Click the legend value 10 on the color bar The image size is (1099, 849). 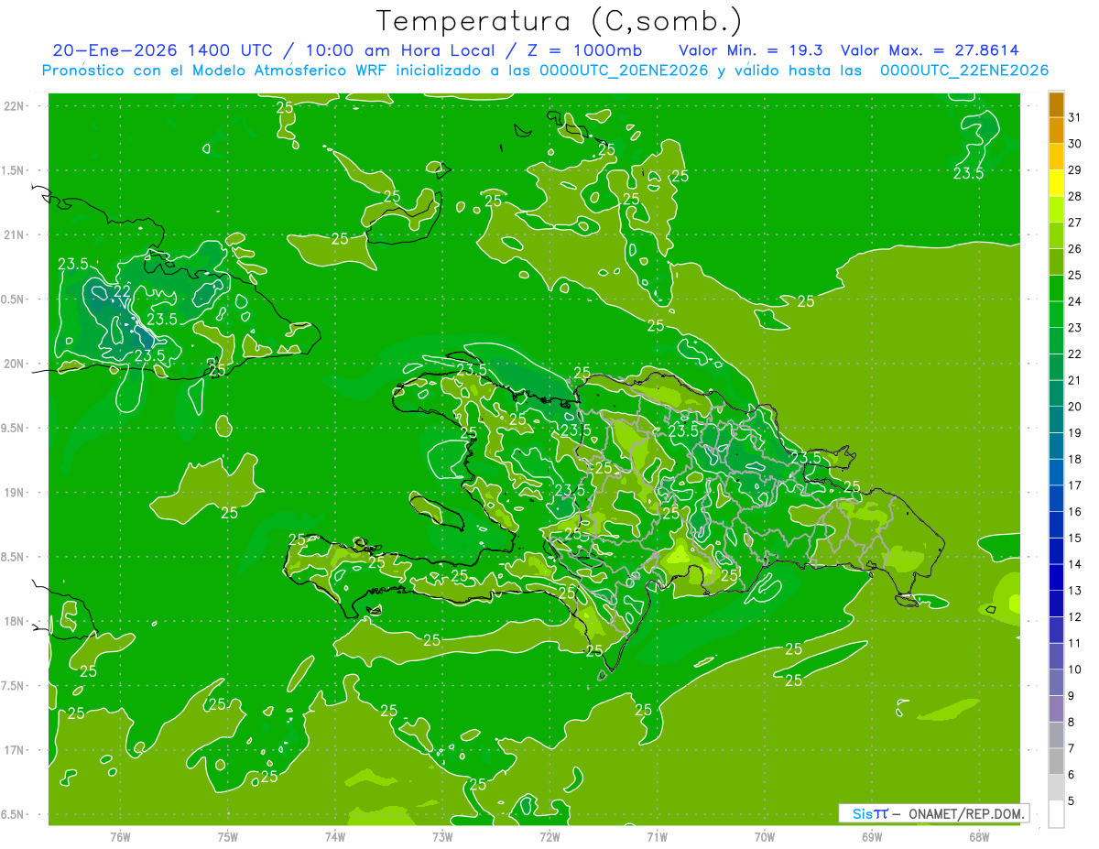pyautogui.click(x=1074, y=669)
